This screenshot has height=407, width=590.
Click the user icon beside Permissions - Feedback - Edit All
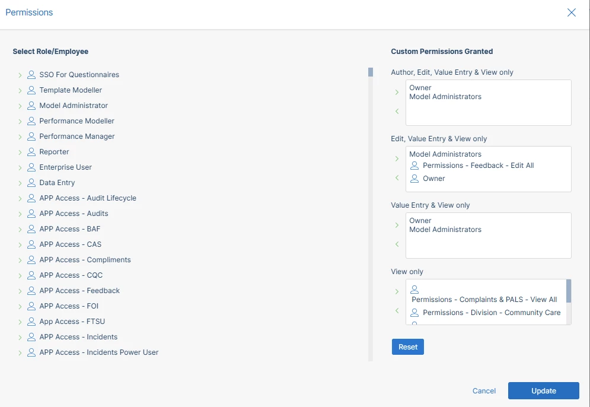414,166
